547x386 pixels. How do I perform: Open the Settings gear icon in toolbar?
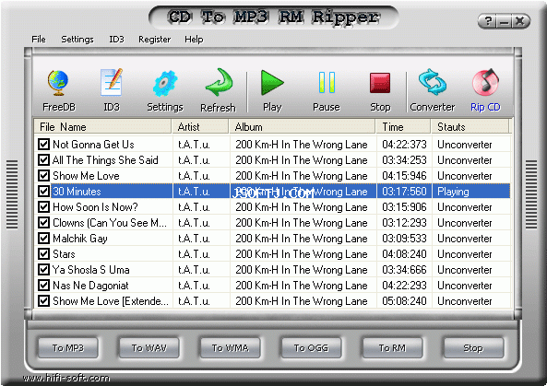tap(165, 84)
